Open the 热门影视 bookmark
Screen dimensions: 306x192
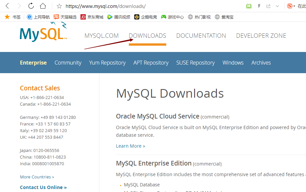coord(199,17)
